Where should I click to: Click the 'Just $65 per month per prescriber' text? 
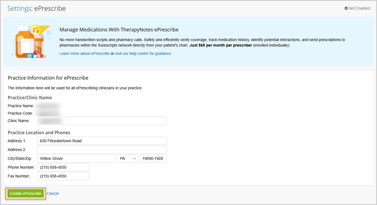click(x=221, y=45)
